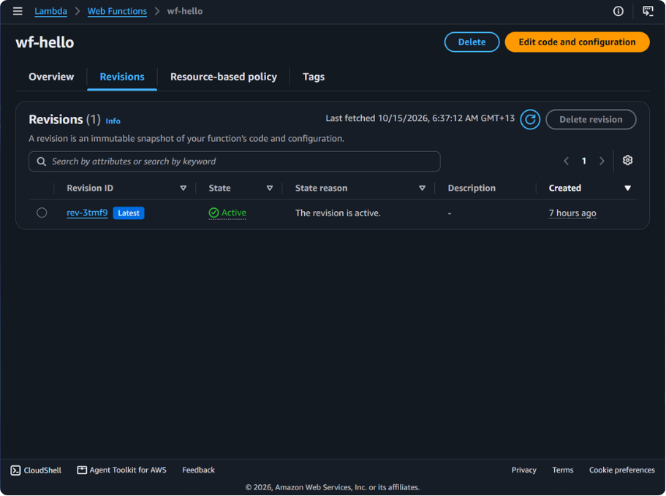
Task: Open the Tags tab
Action: [314, 77]
